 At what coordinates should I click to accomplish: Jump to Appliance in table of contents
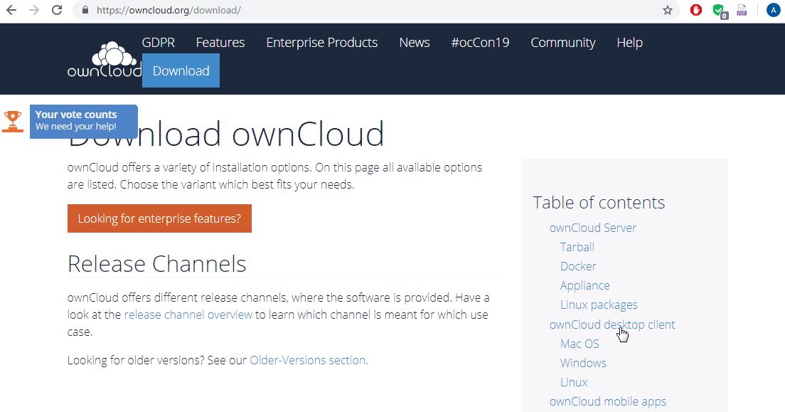pos(584,285)
